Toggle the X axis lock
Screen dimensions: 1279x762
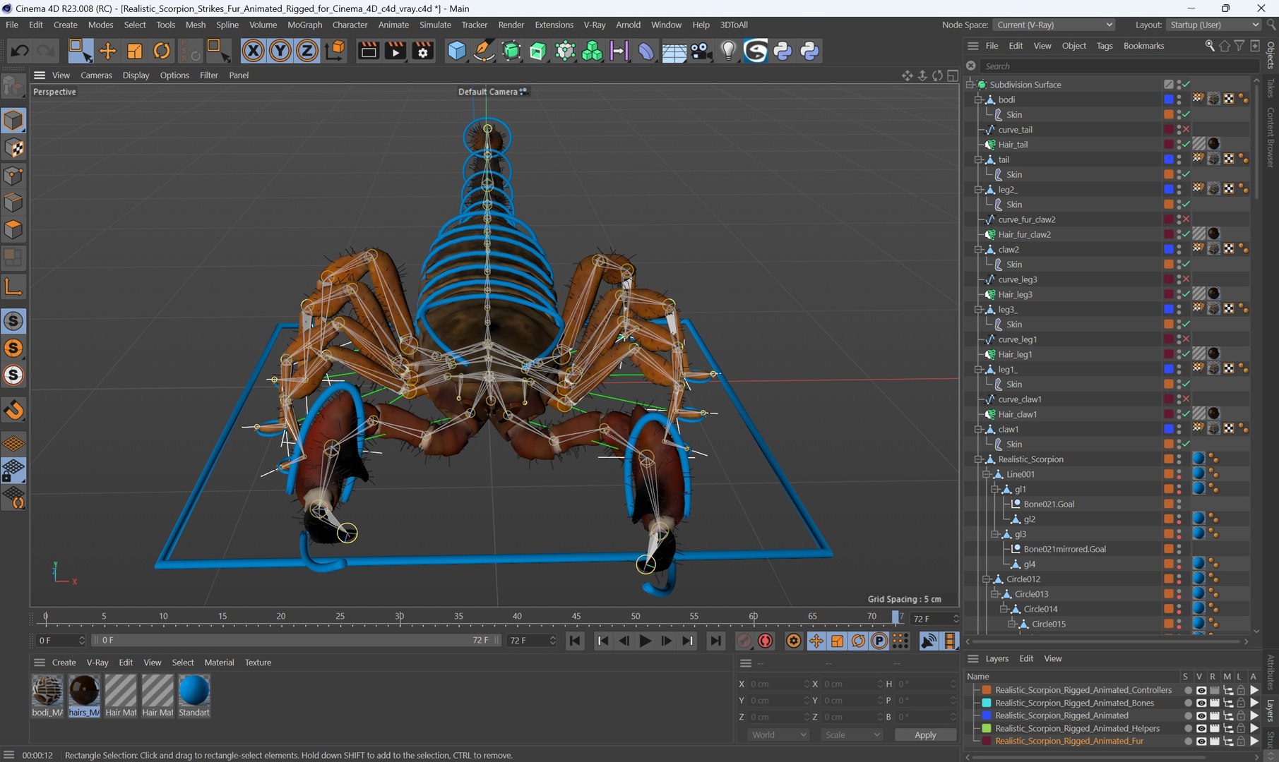[253, 51]
